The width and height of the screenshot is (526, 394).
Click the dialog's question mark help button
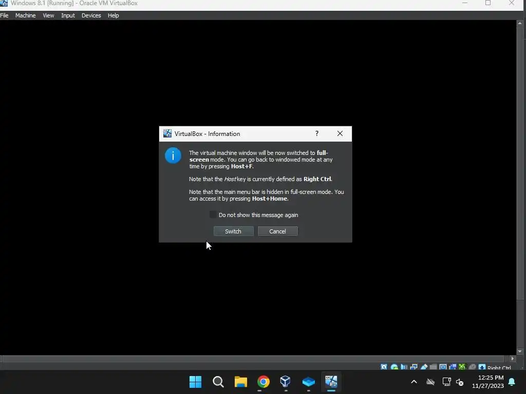click(316, 133)
